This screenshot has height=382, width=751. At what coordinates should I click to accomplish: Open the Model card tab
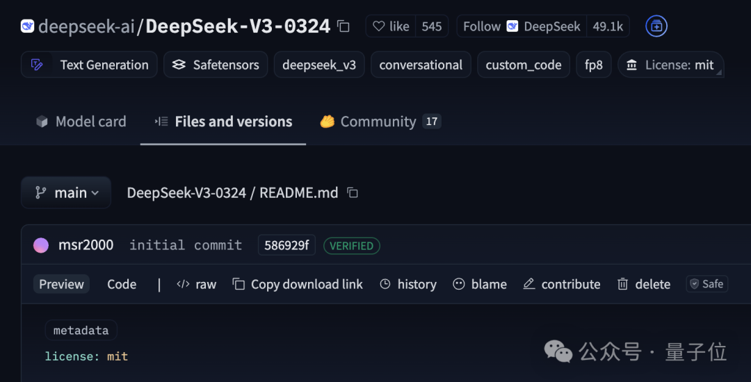(x=81, y=122)
